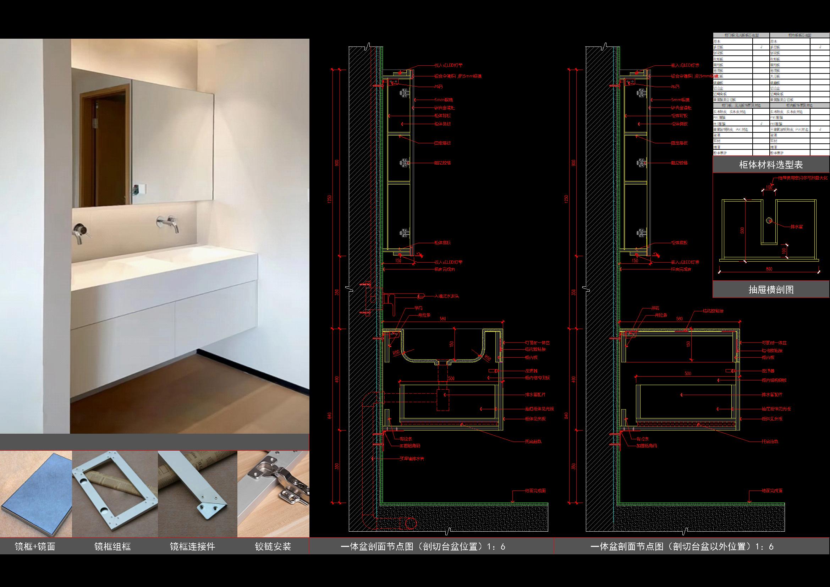Select the metal hinge installation photo
Image resolution: width=830 pixels, height=587 pixels.
pyautogui.click(x=273, y=494)
